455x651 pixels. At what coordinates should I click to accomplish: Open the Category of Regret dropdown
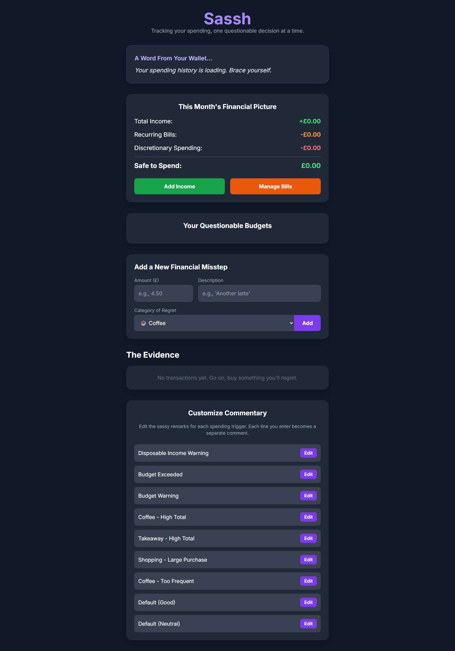[x=214, y=323]
